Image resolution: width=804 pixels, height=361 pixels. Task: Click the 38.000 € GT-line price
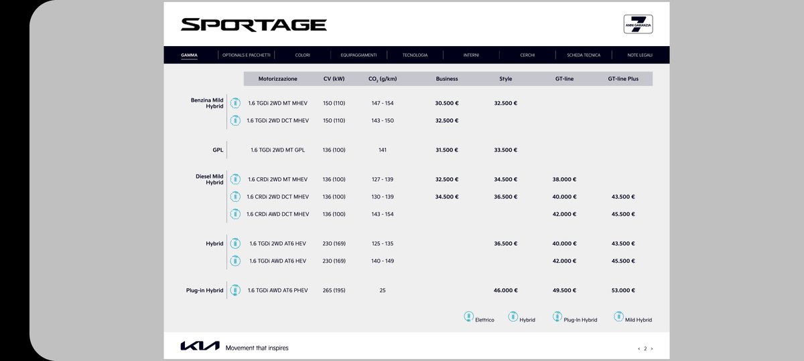click(564, 179)
